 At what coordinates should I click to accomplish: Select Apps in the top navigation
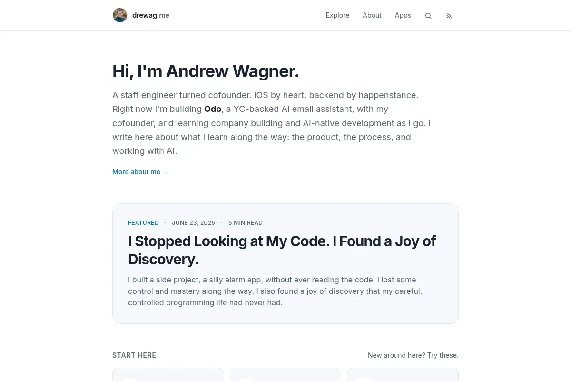tap(403, 15)
